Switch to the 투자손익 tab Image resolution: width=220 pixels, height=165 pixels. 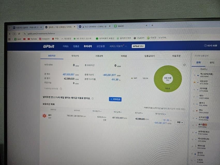tap(75, 55)
